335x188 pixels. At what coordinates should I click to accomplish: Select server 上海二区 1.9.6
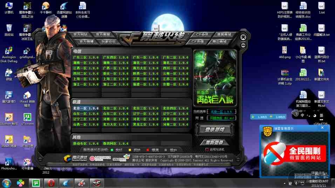pos(116,79)
